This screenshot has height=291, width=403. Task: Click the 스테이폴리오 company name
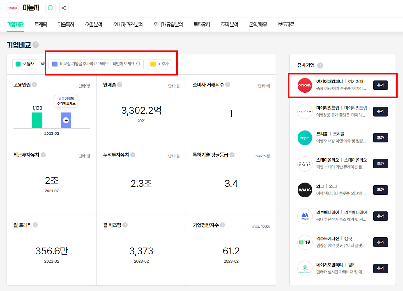(x=327, y=160)
